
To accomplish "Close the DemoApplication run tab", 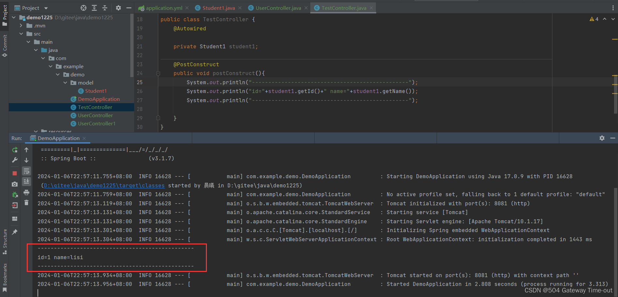I will [x=84, y=138].
